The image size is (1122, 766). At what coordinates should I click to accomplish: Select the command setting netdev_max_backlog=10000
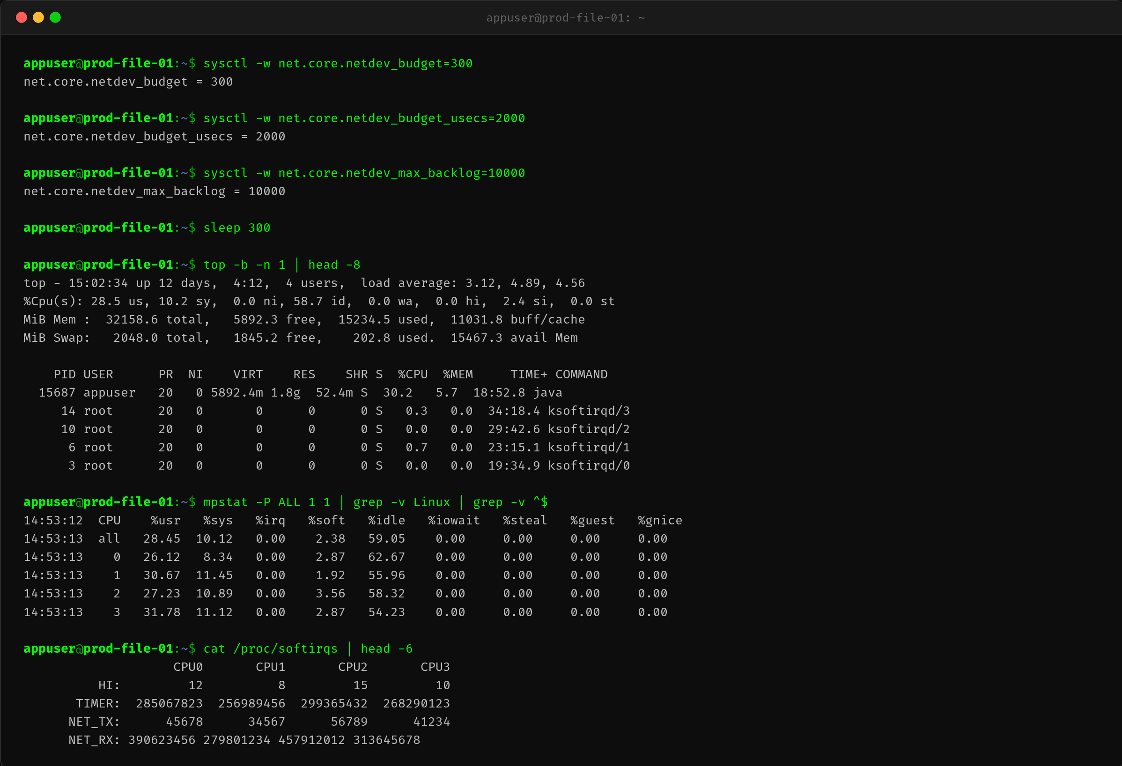click(x=364, y=173)
